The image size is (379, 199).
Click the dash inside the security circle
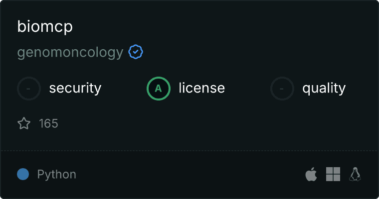pyautogui.click(x=28, y=89)
